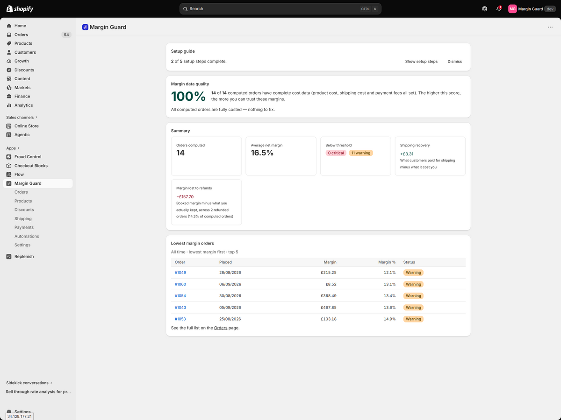Open Margin Guard Orders subpage
561x420 pixels.
[21, 192]
